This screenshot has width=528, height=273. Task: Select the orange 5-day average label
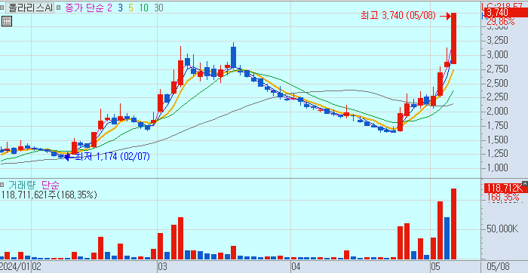point(131,8)
